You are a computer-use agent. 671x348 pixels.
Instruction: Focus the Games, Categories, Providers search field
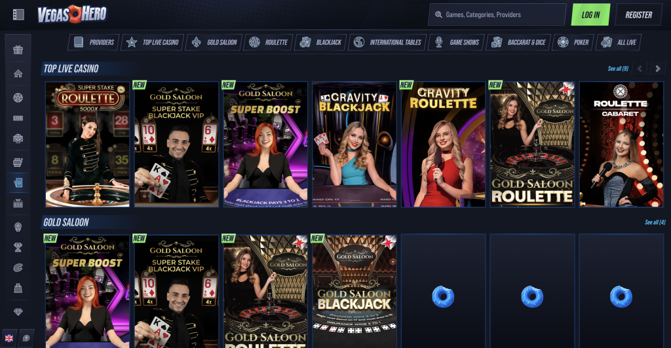point(497,14)
